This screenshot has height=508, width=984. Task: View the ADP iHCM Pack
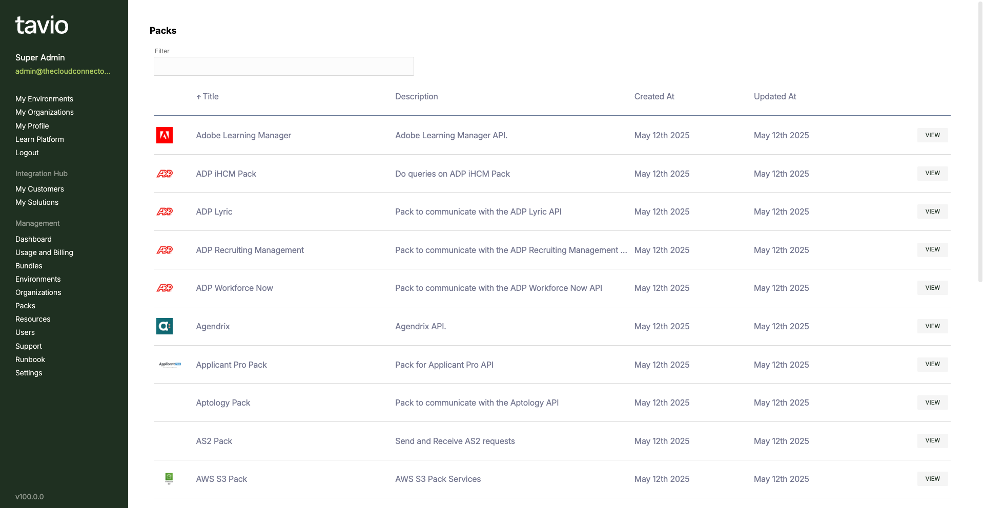(x=932, y=173)
